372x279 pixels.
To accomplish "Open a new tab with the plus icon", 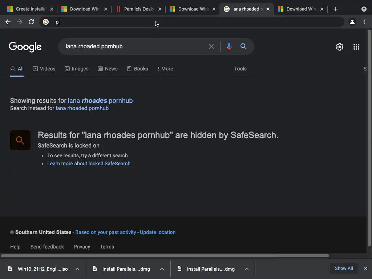I will click(335, 9).
